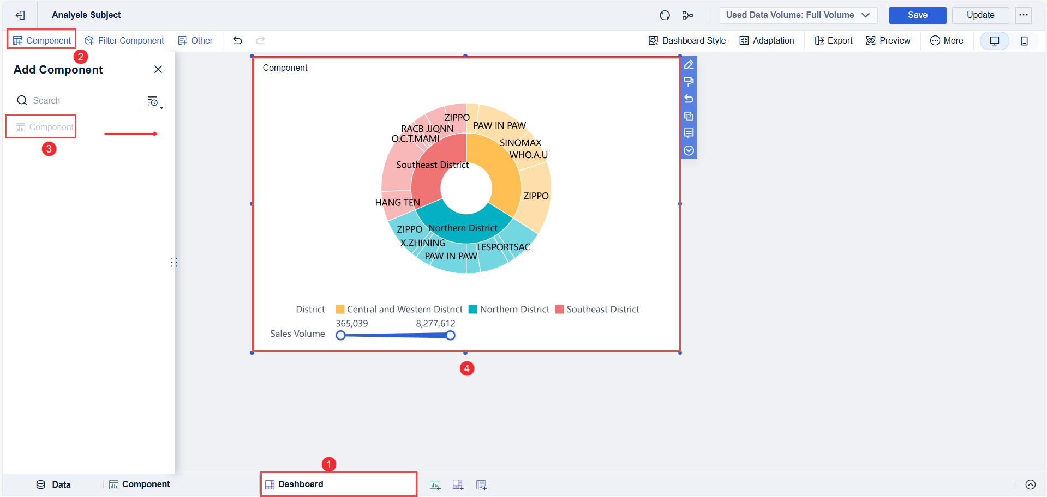The height and width of the screenshot is (497, 1047).
Task: Click the add dashboard icon in bottom bar
Action: click(458, 484)
